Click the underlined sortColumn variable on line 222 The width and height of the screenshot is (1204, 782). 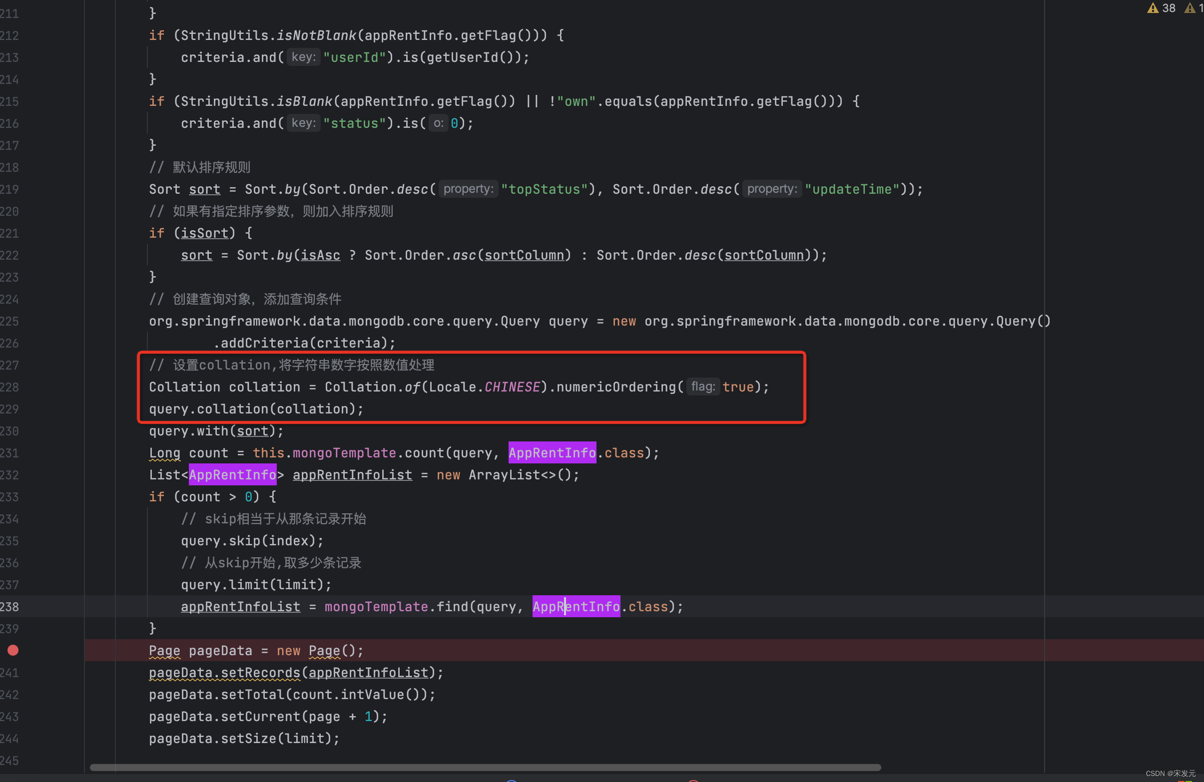tap(525, 255)
